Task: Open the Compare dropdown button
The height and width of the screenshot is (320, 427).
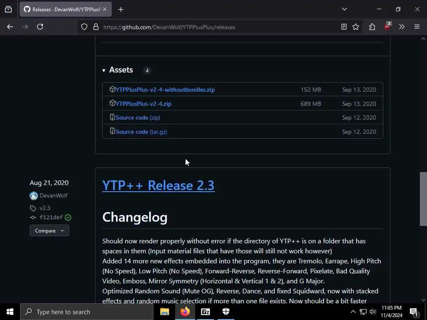Action: pos(49,231)
